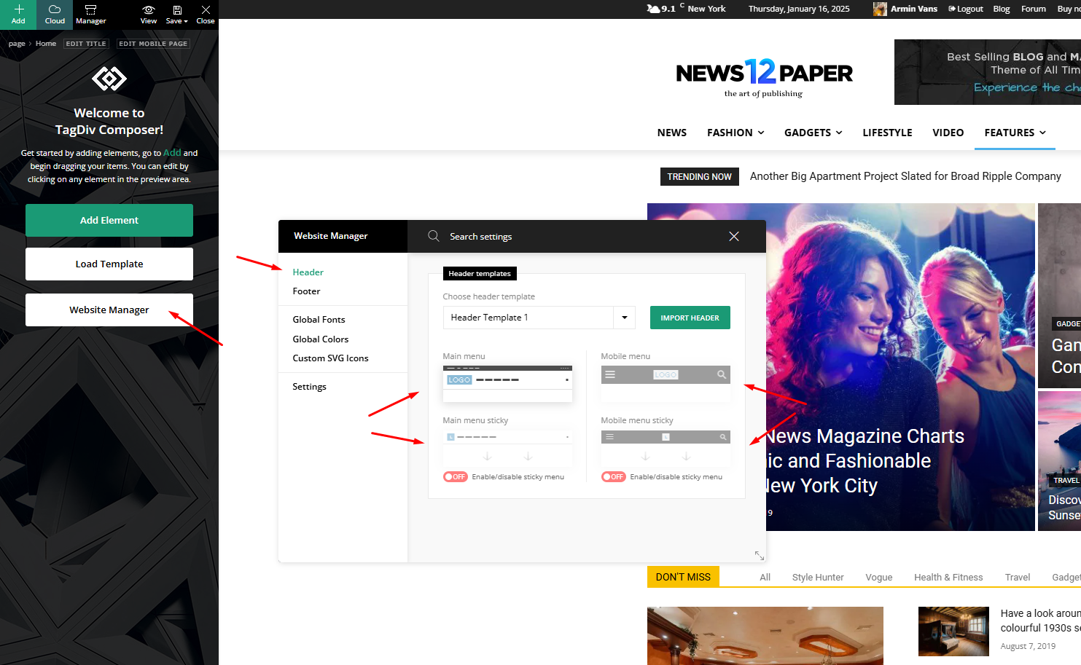Viewport: 1081px width, 665px height.
Task: Click the Home breadcrumb link
Action: tap(46, 44)
